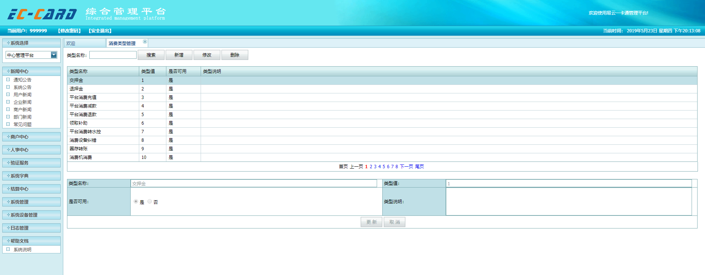Click the 是否可用 column header

click(184, 71)
